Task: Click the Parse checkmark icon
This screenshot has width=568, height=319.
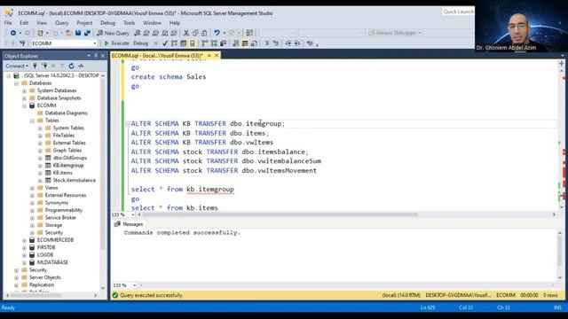Action: pyautogui.click(x=165, y=43)
